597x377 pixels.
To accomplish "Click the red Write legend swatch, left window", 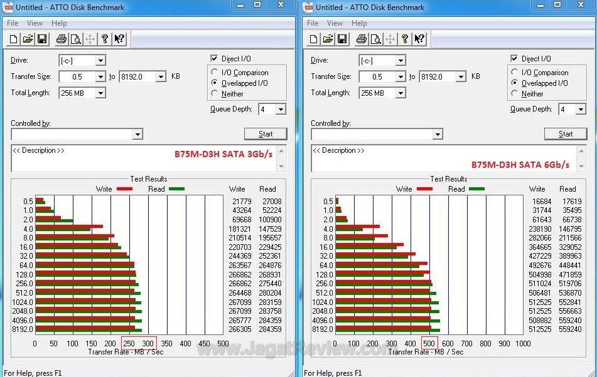I will tap(124, 189).
